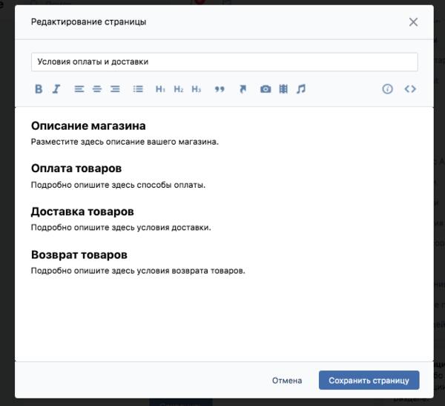Insert an audio track with note icon

tap(301, 89)
